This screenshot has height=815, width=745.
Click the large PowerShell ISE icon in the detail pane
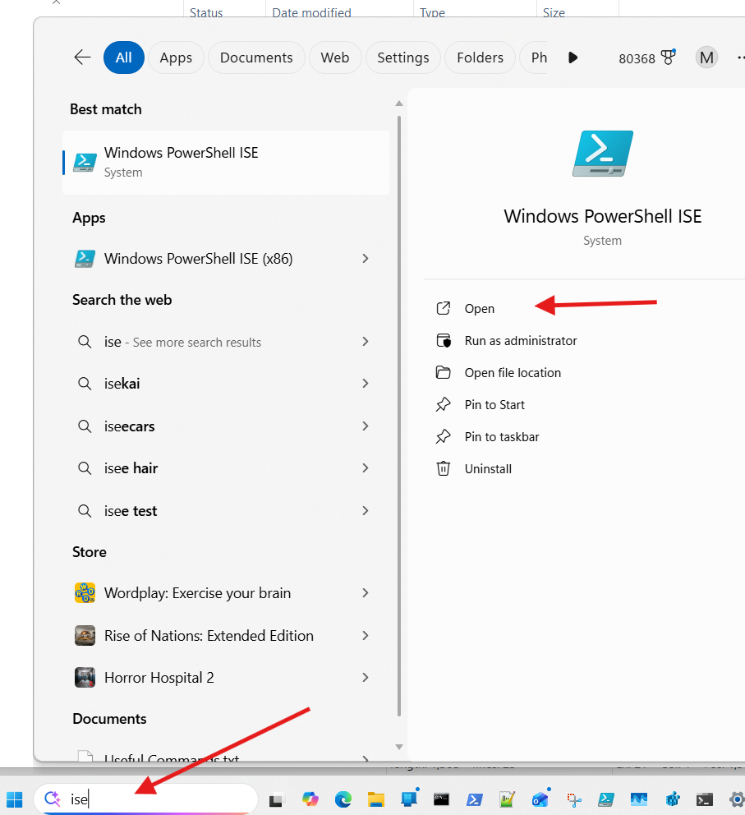[x=603, y=154]
